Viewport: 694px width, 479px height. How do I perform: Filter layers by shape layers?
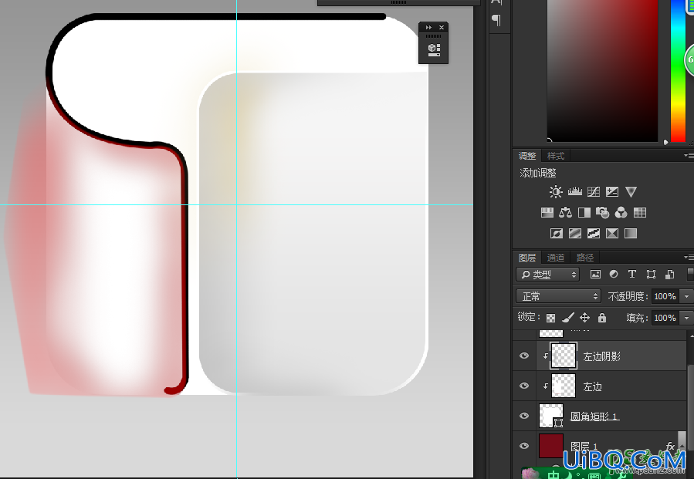pyautogui.click(x=651, y=275)
